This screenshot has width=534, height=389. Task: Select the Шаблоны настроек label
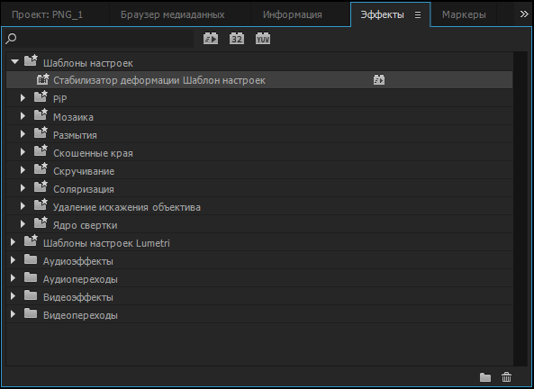pyautogui.click(x=88, y=63)
